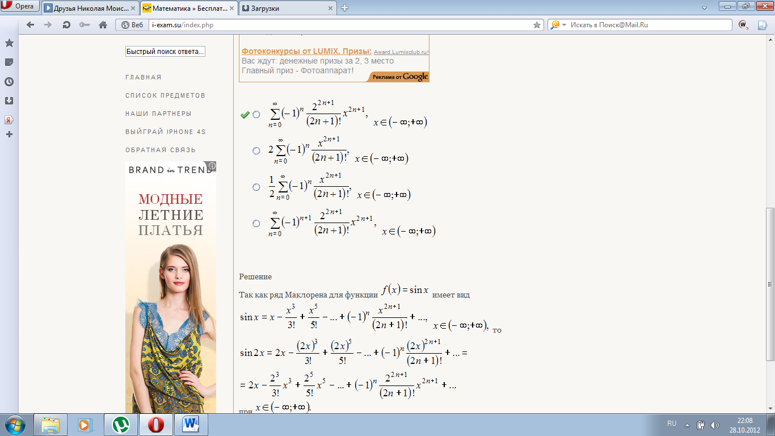775x436 pixels.
Task: Click the Opera taskbar button
Action: (155, 425)
